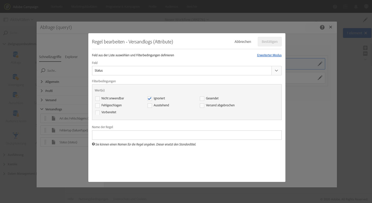Expand the Allgemein section

tap(42, 82)
